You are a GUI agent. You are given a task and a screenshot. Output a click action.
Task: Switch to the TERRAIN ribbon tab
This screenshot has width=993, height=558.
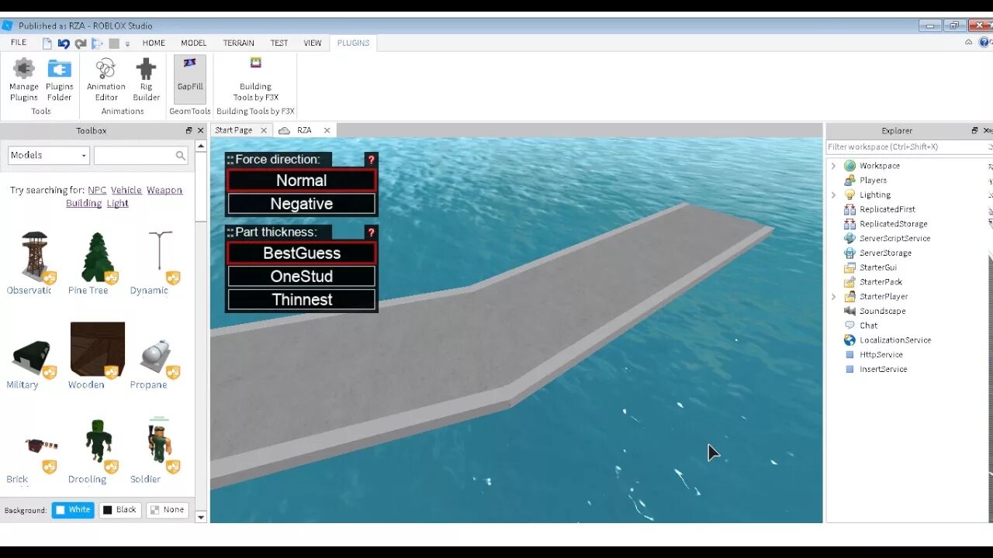tap(239, 43)
